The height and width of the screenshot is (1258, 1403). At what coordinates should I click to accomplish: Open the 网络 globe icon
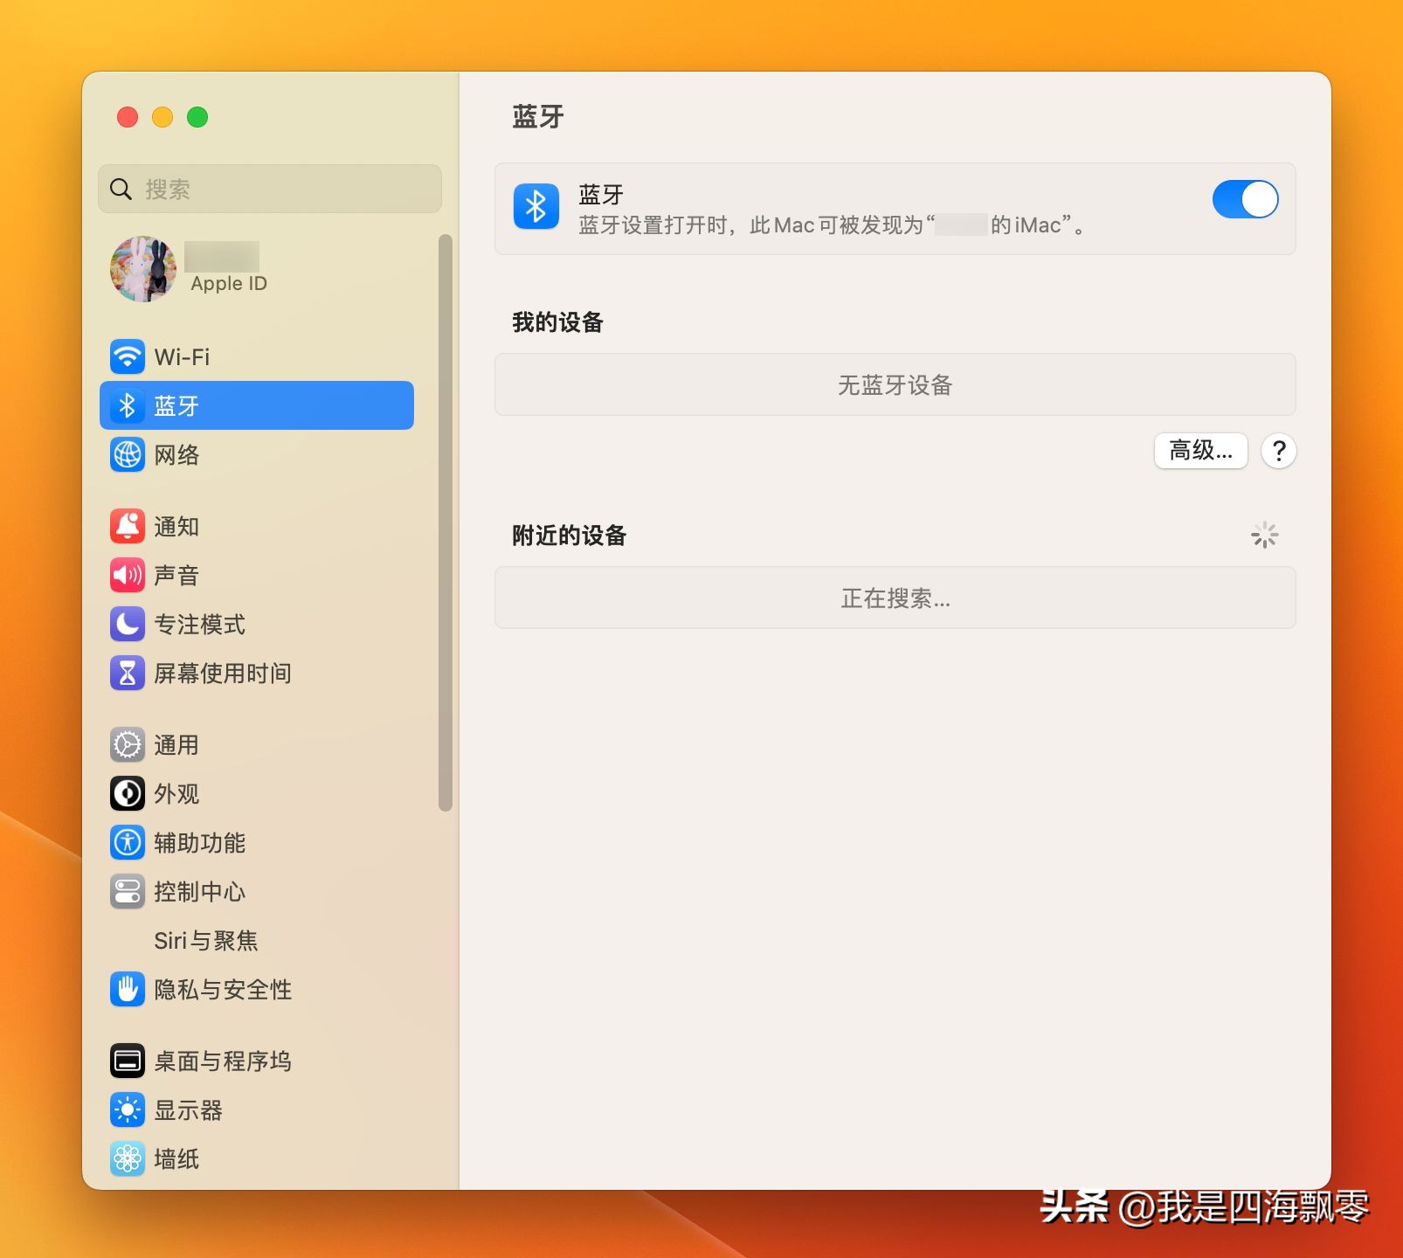tap(128, 454)
